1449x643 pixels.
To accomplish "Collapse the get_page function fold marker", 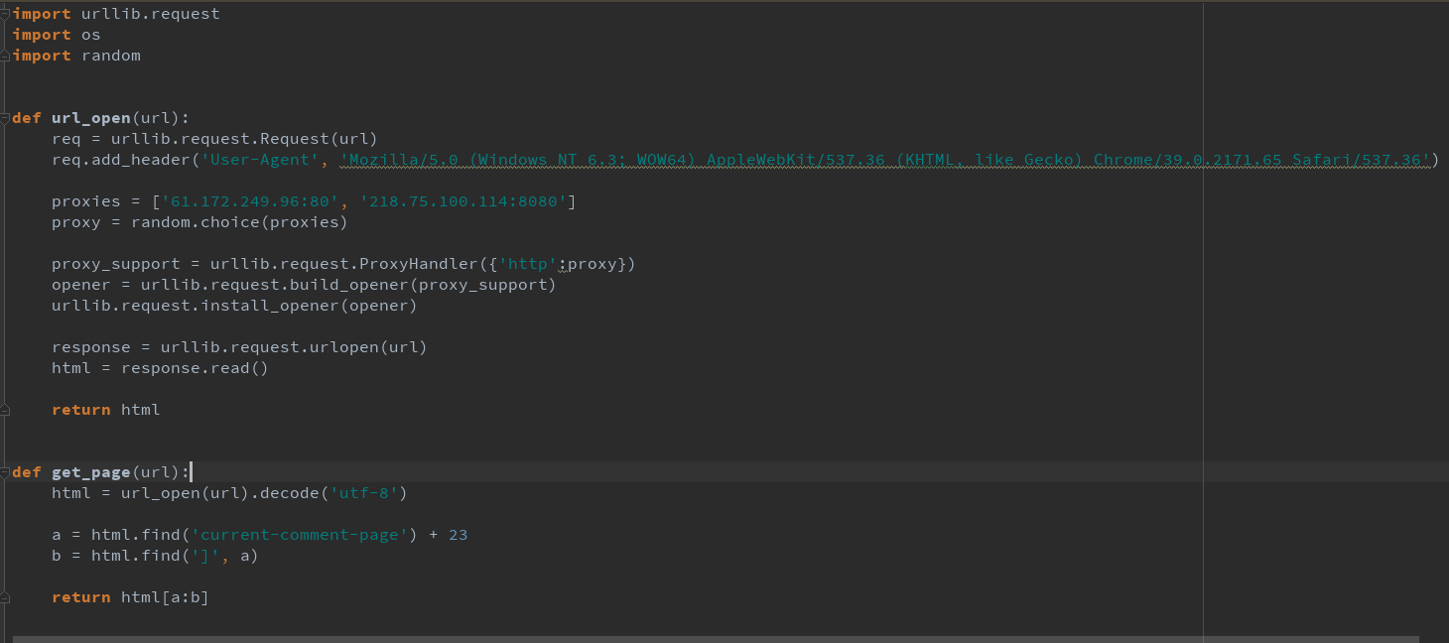I will 6,472.
